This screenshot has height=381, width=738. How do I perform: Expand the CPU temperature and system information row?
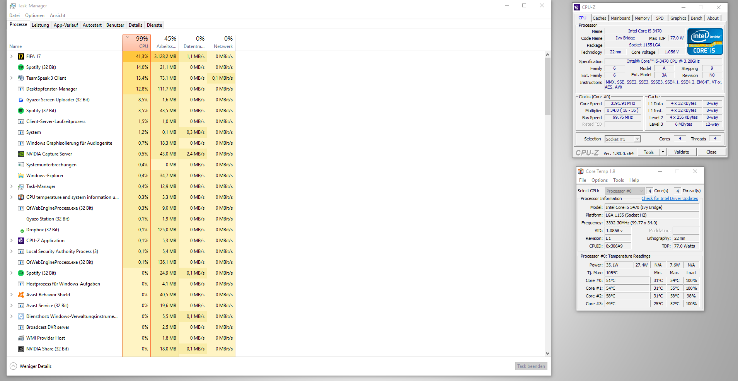tap(11, 197)
